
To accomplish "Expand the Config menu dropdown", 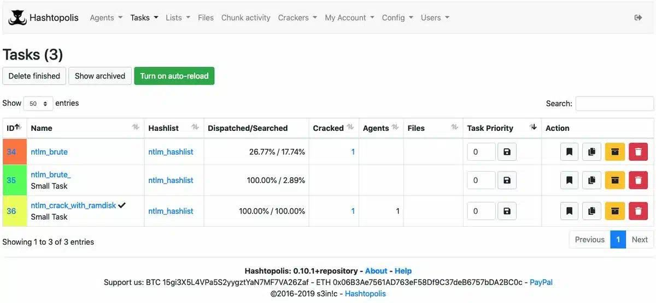I will tap(397, 17).
